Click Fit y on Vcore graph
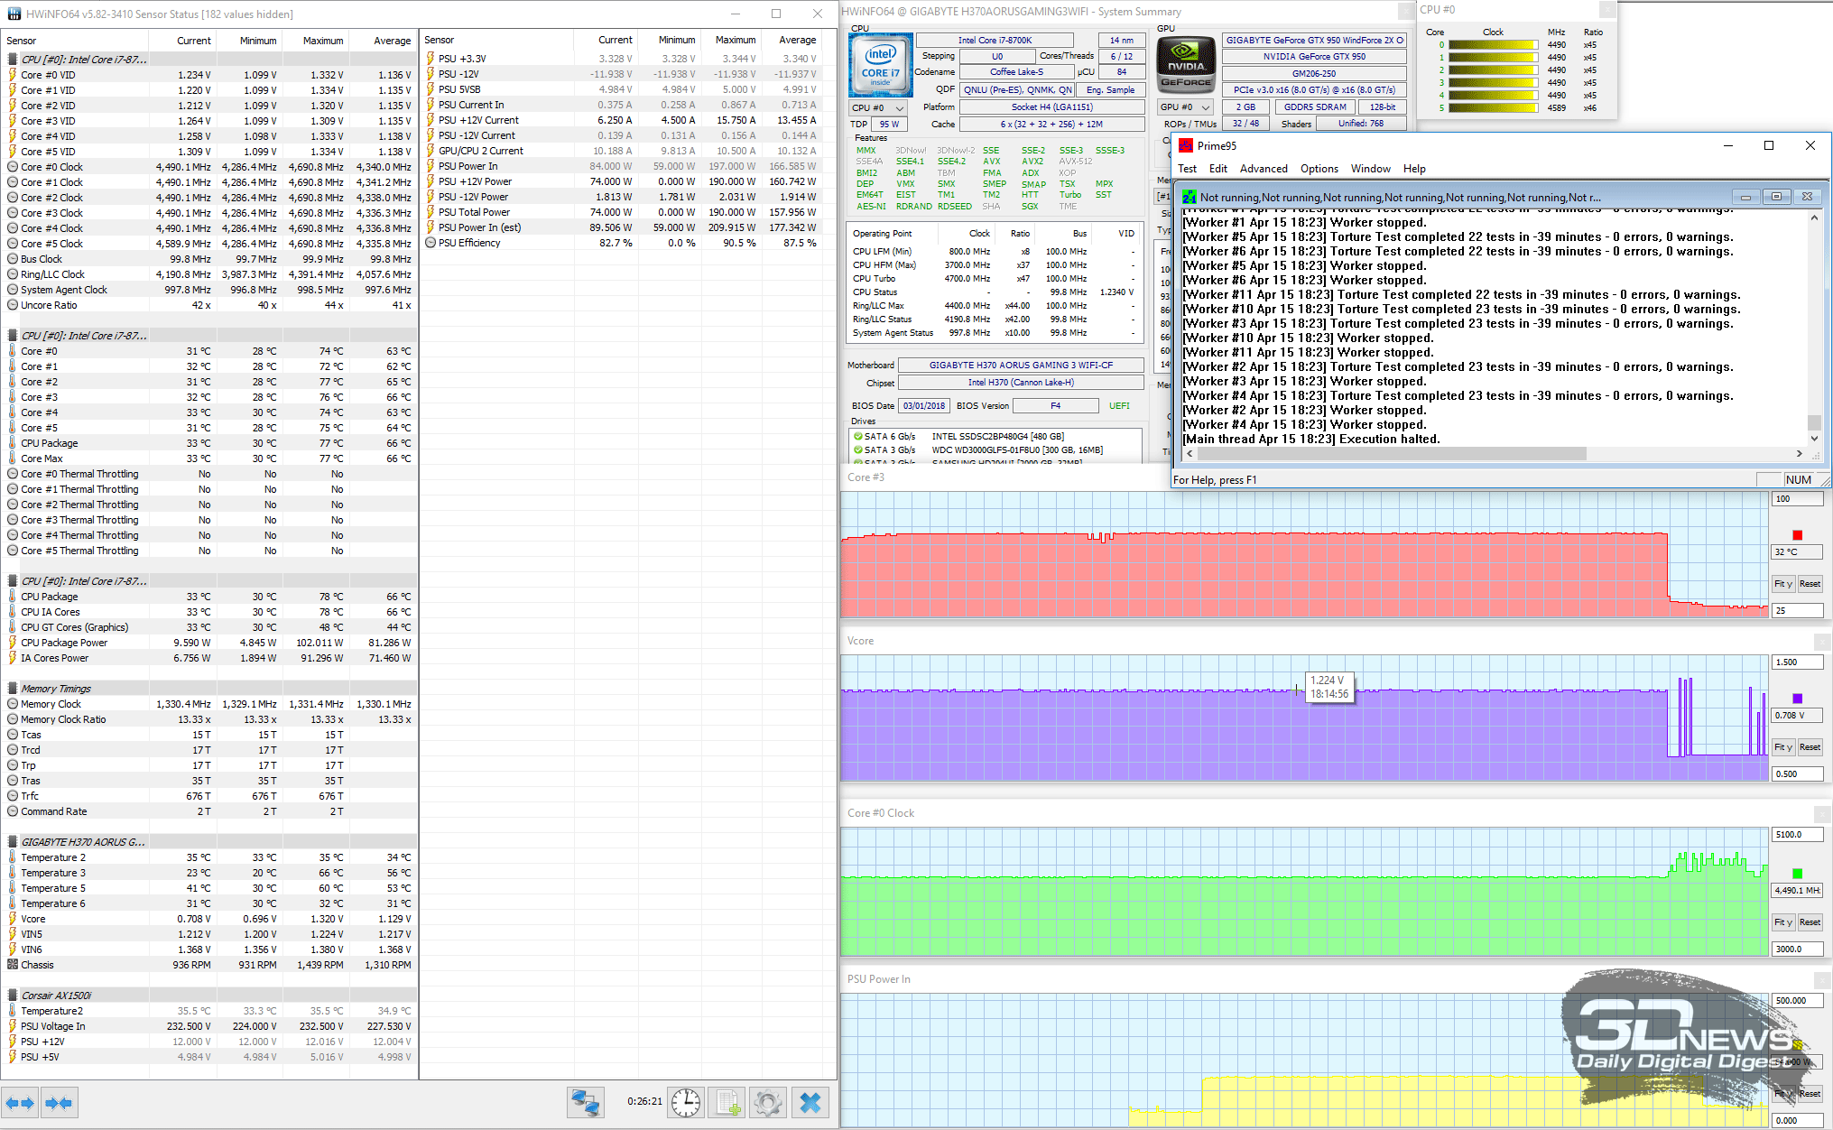The height and width of the screenshot is (1130, 1833). pos(1783,747)
